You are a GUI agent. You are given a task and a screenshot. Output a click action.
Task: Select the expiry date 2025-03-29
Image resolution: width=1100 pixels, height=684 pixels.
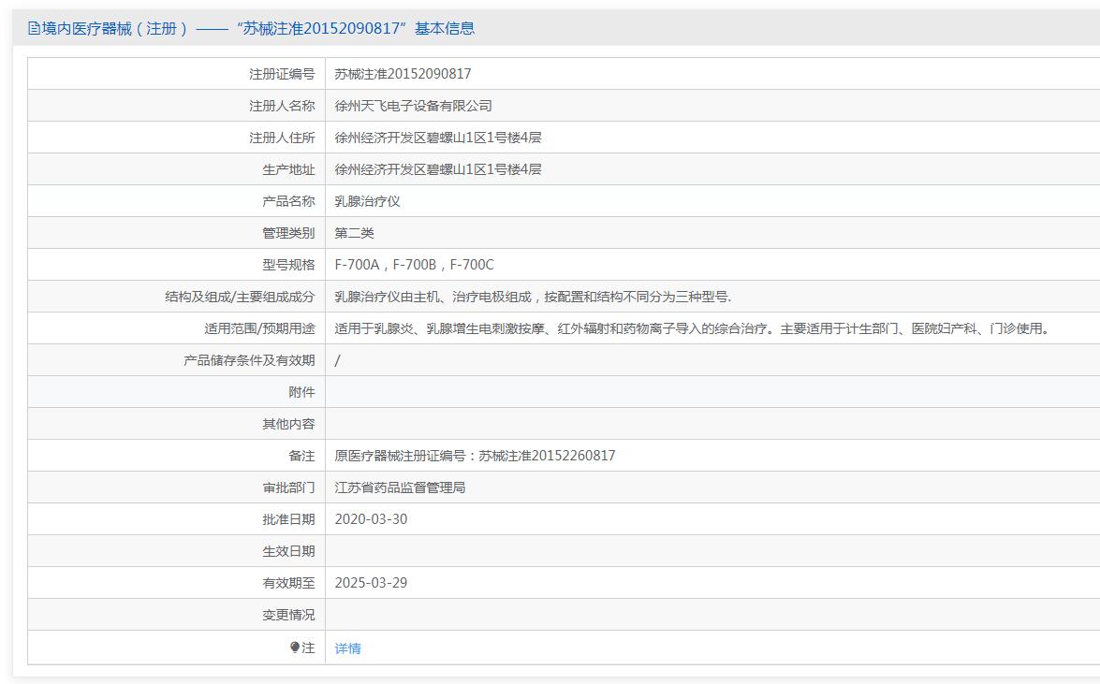point(371,583)
